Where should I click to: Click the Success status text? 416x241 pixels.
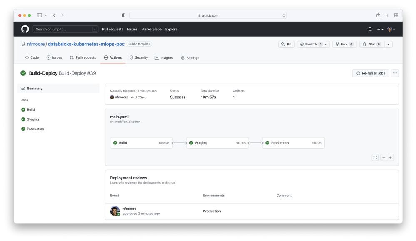(x=177, y=97)
